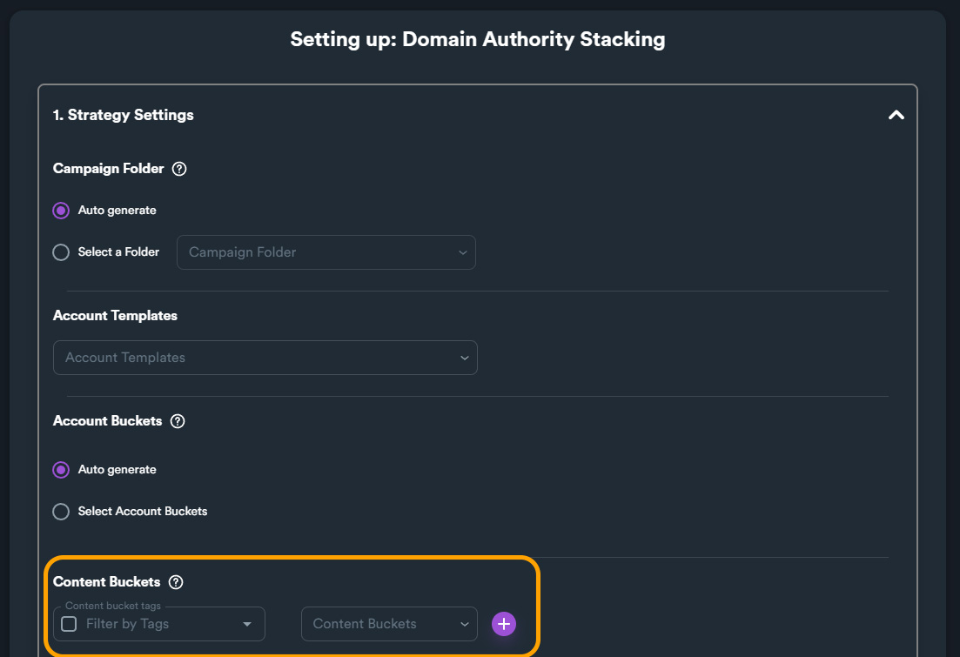The image size is (960, 657).
Task: Select Auto generate under Account Buckets
Action: click(x=61, y=470)
